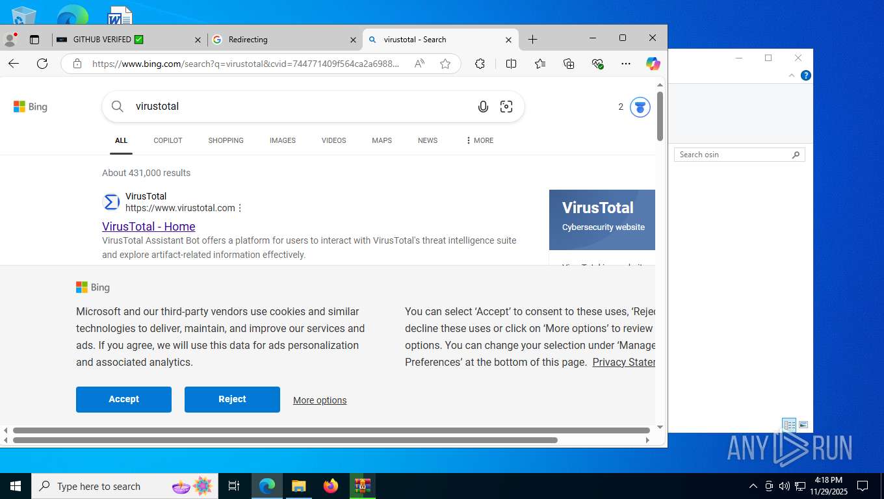This screenshot has height=499, width=884.
Task: Open the Privacy Statement link
Action: pyautogui.click(x=624, y=363)
